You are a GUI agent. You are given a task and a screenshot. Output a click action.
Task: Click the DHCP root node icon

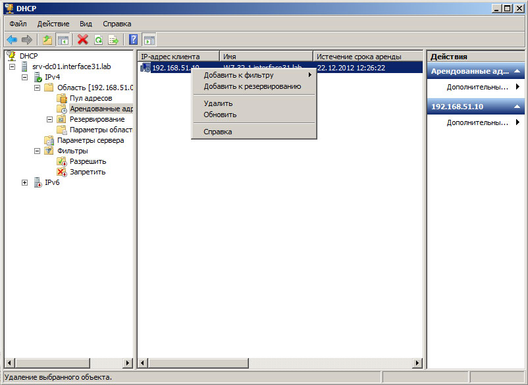12,55
